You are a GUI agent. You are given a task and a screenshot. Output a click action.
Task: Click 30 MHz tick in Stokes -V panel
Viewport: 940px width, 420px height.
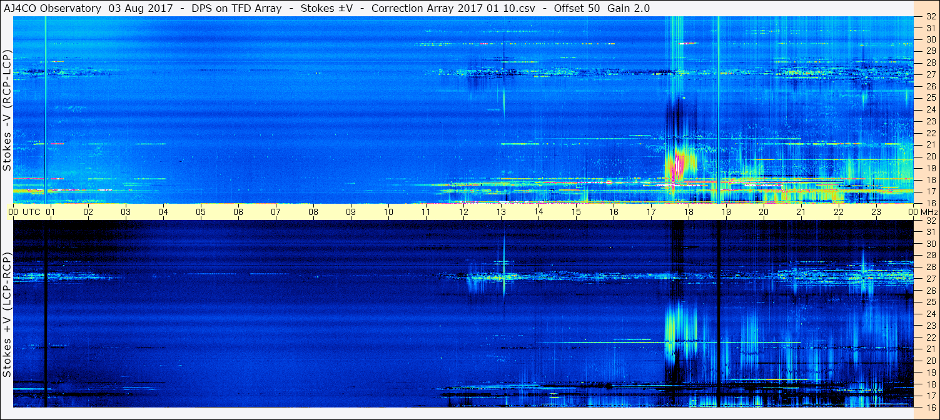(930, 39)
